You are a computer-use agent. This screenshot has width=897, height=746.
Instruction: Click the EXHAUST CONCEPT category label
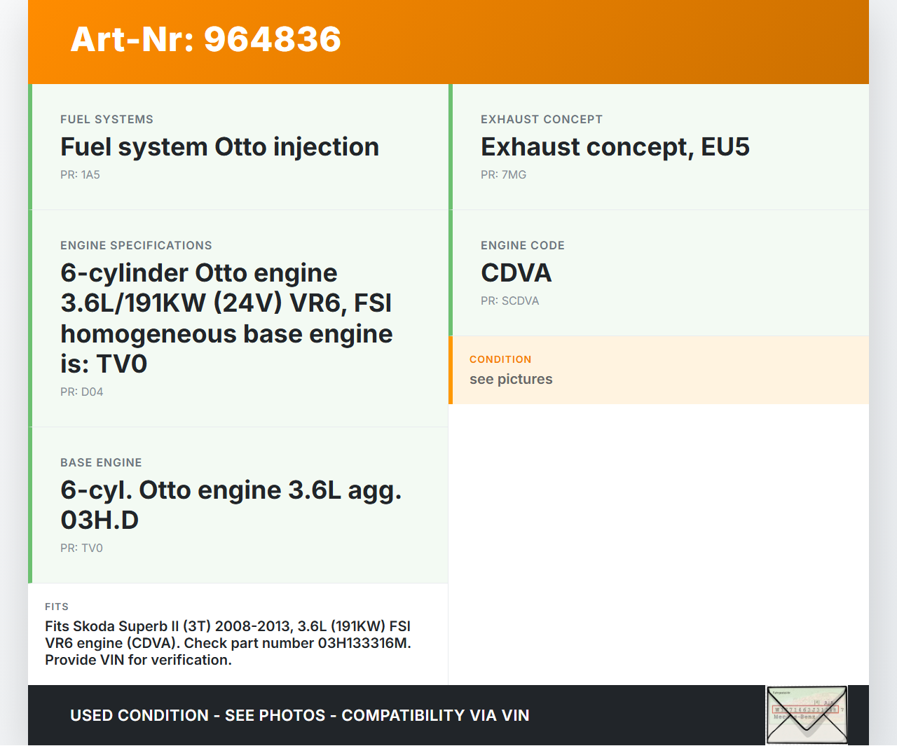(x=541, y=120)
